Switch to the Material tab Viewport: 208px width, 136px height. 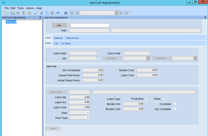(58, 38)
